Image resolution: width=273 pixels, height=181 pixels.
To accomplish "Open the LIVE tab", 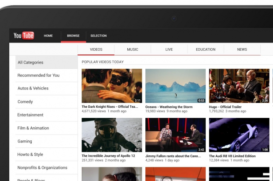I will pyautogui.click(x=169, y=49).
